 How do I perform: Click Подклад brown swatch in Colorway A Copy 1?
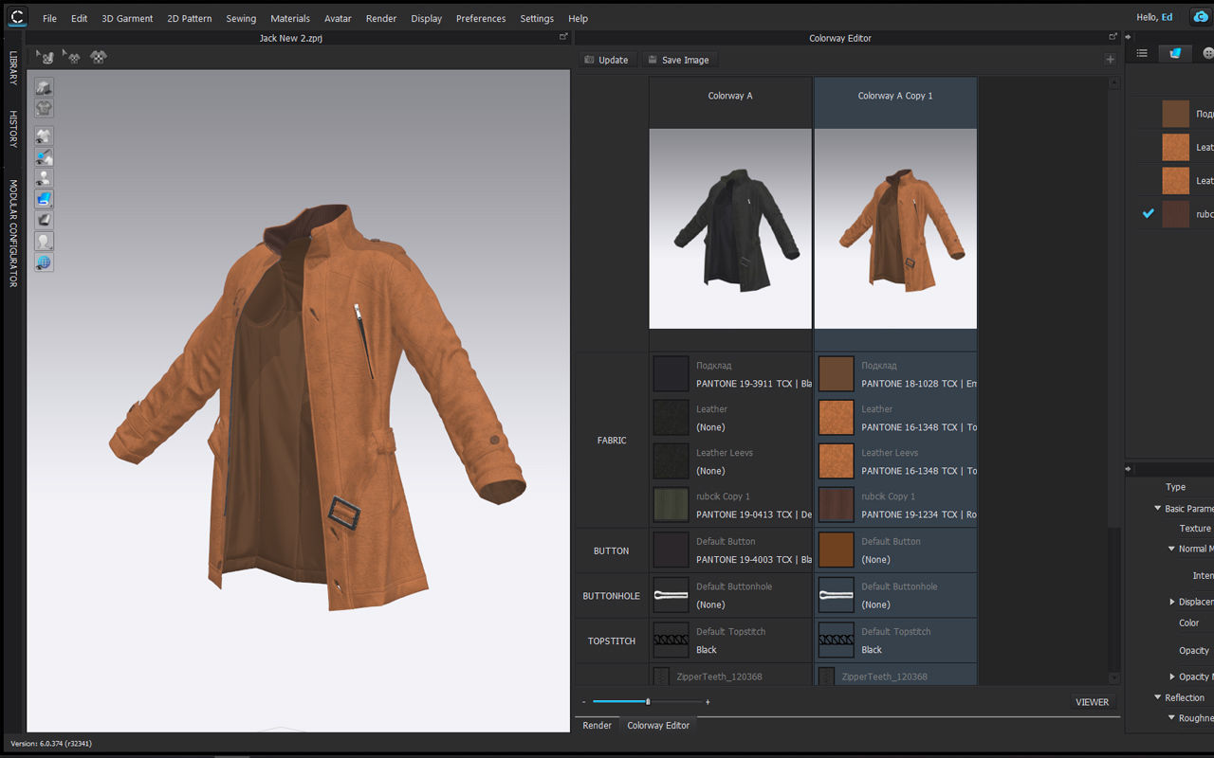tap(837, 374)
